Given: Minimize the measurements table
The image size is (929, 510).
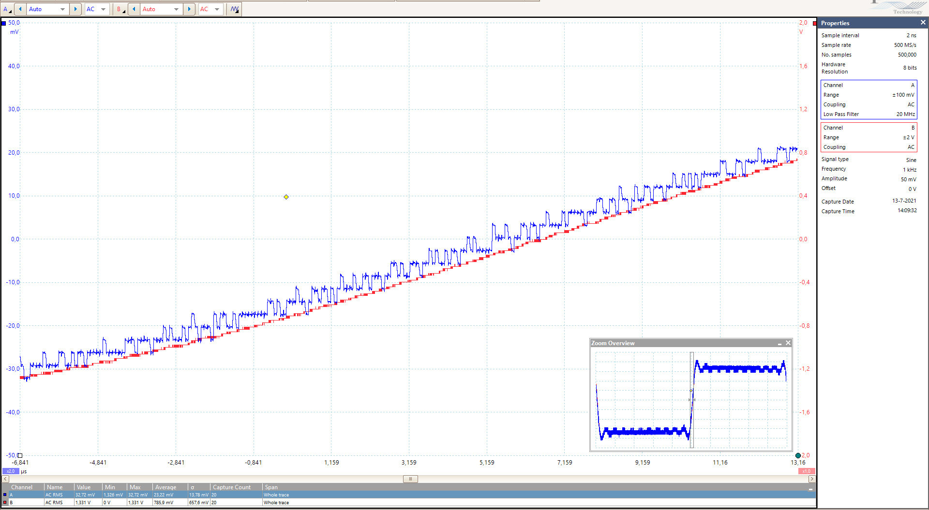Looking at the screenshot, I should pos(810,489).
